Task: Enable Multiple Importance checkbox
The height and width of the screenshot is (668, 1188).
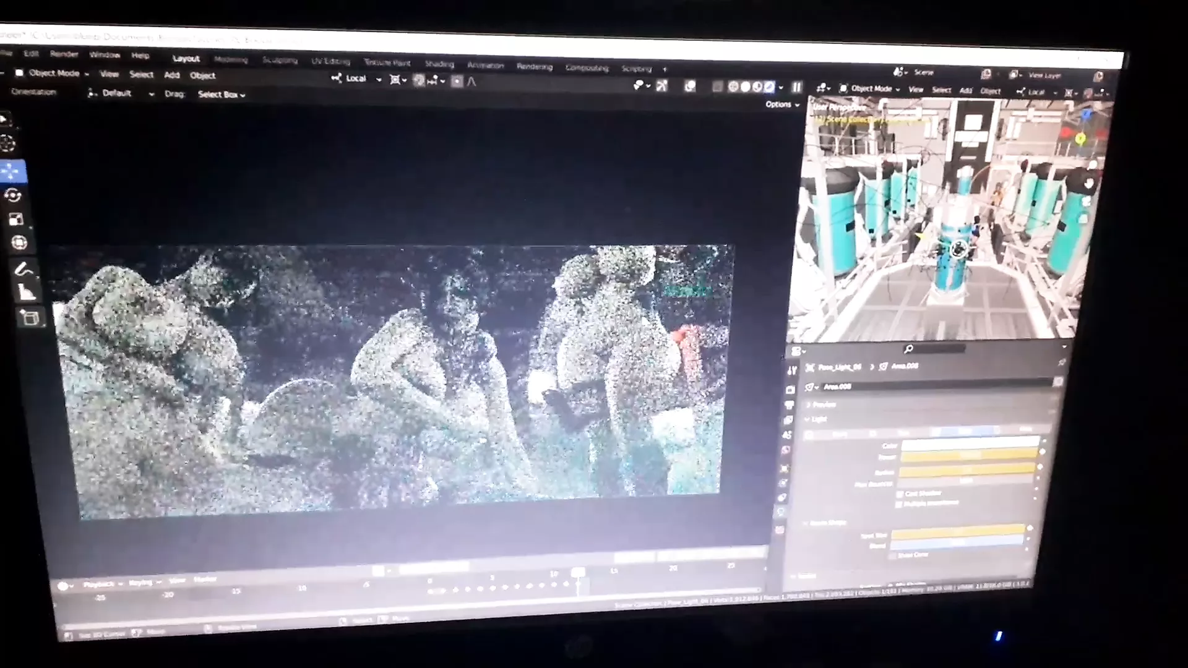Action: pos(899,504)
